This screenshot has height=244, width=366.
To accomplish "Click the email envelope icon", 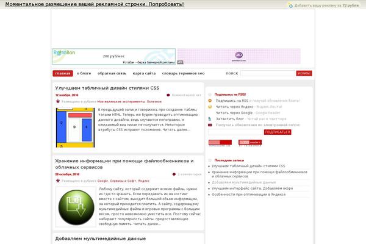I will pos(210,125).
